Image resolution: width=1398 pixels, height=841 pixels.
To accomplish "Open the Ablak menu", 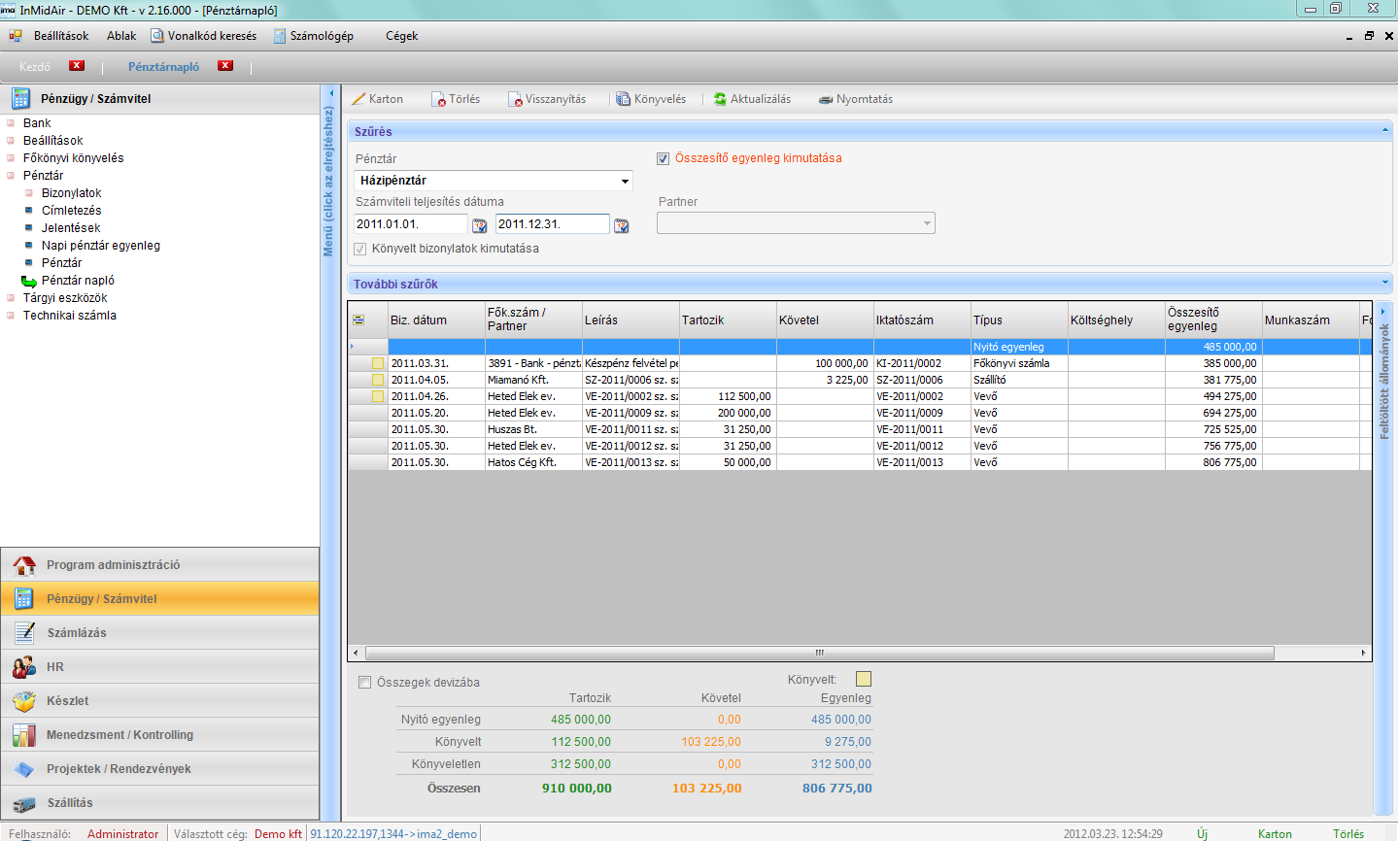I will coord(121,36).
